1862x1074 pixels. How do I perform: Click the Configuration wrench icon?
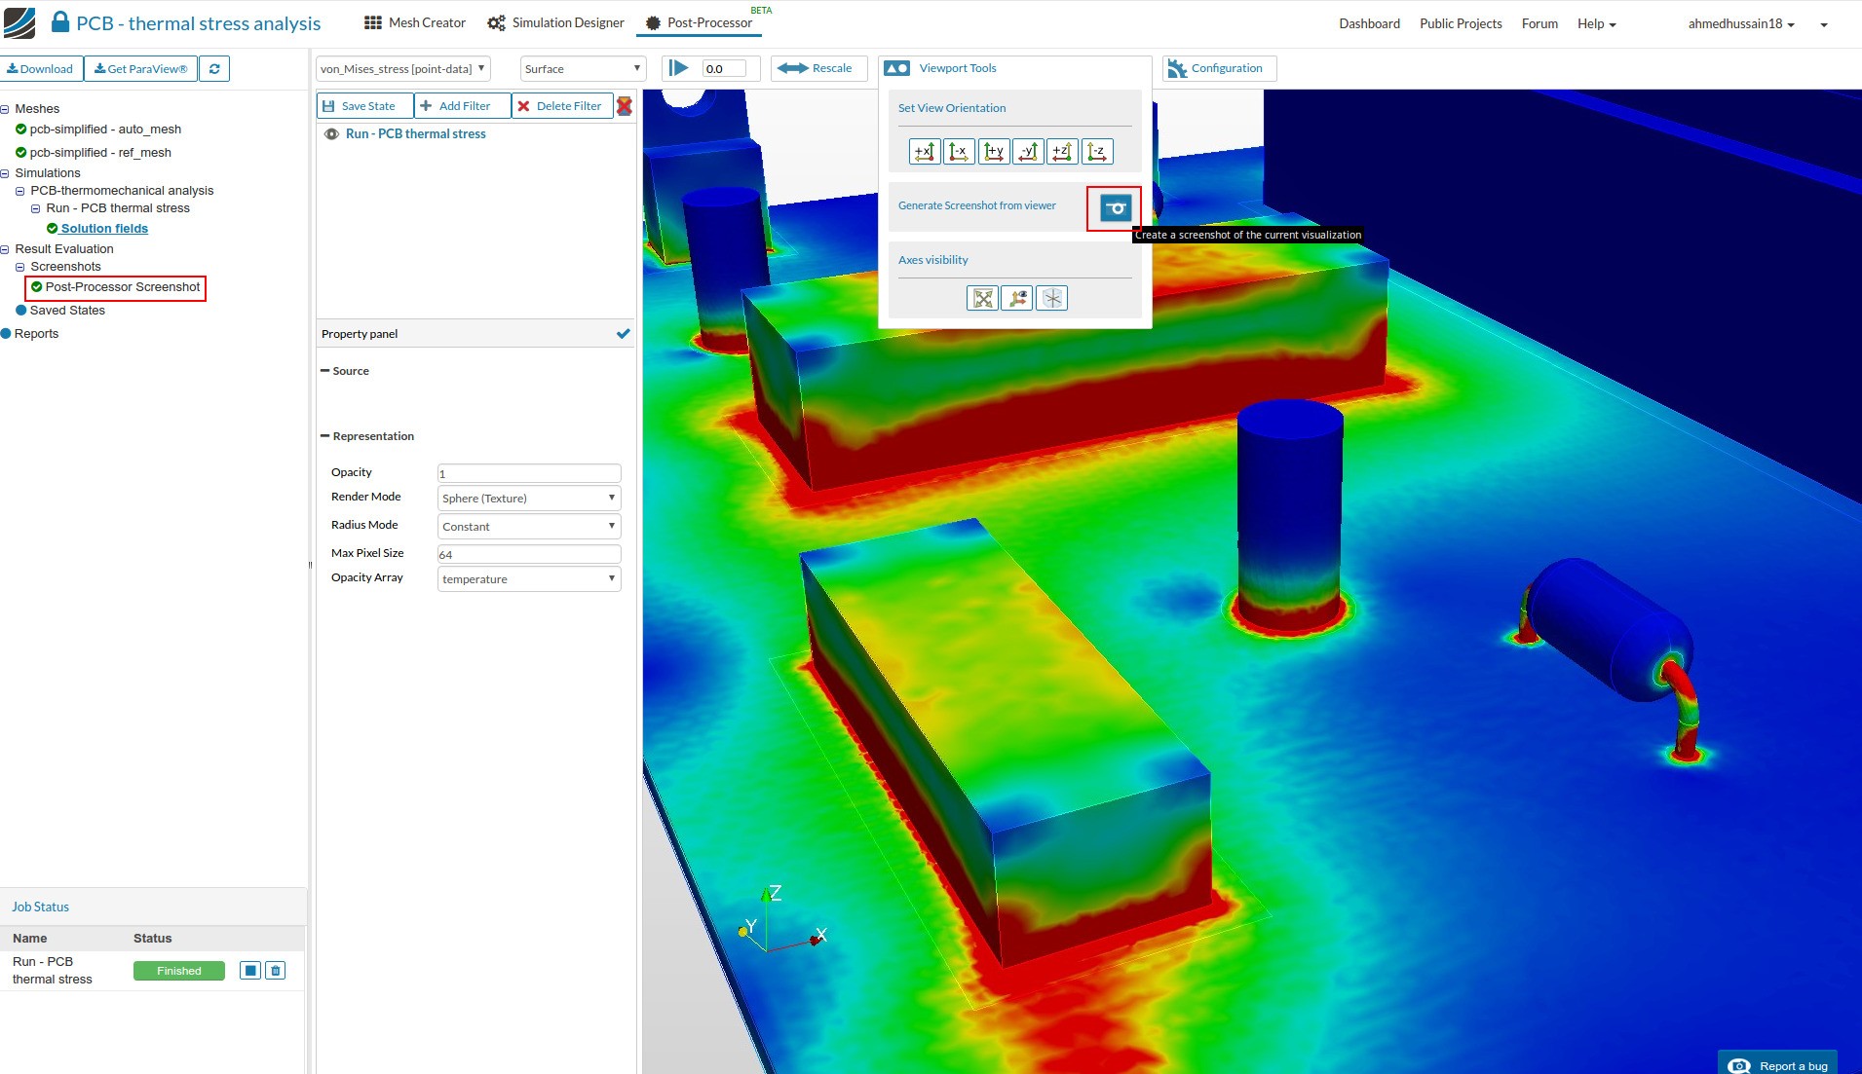click(x=1177, y=68)
